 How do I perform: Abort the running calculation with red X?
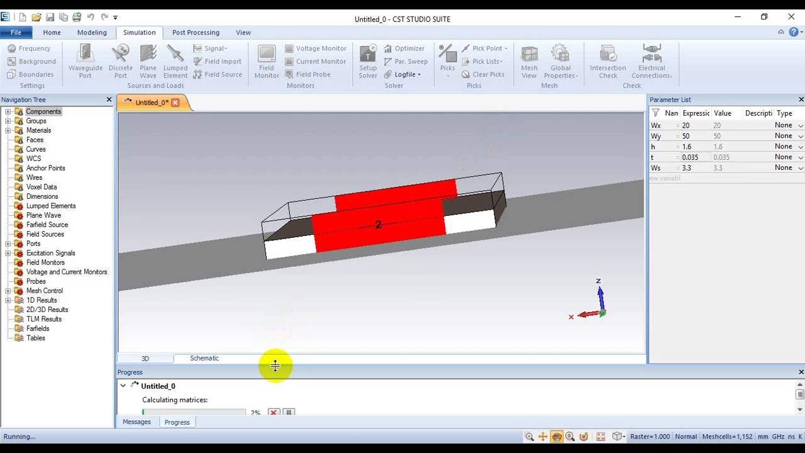pyautogui.click(x=274, y=413)
